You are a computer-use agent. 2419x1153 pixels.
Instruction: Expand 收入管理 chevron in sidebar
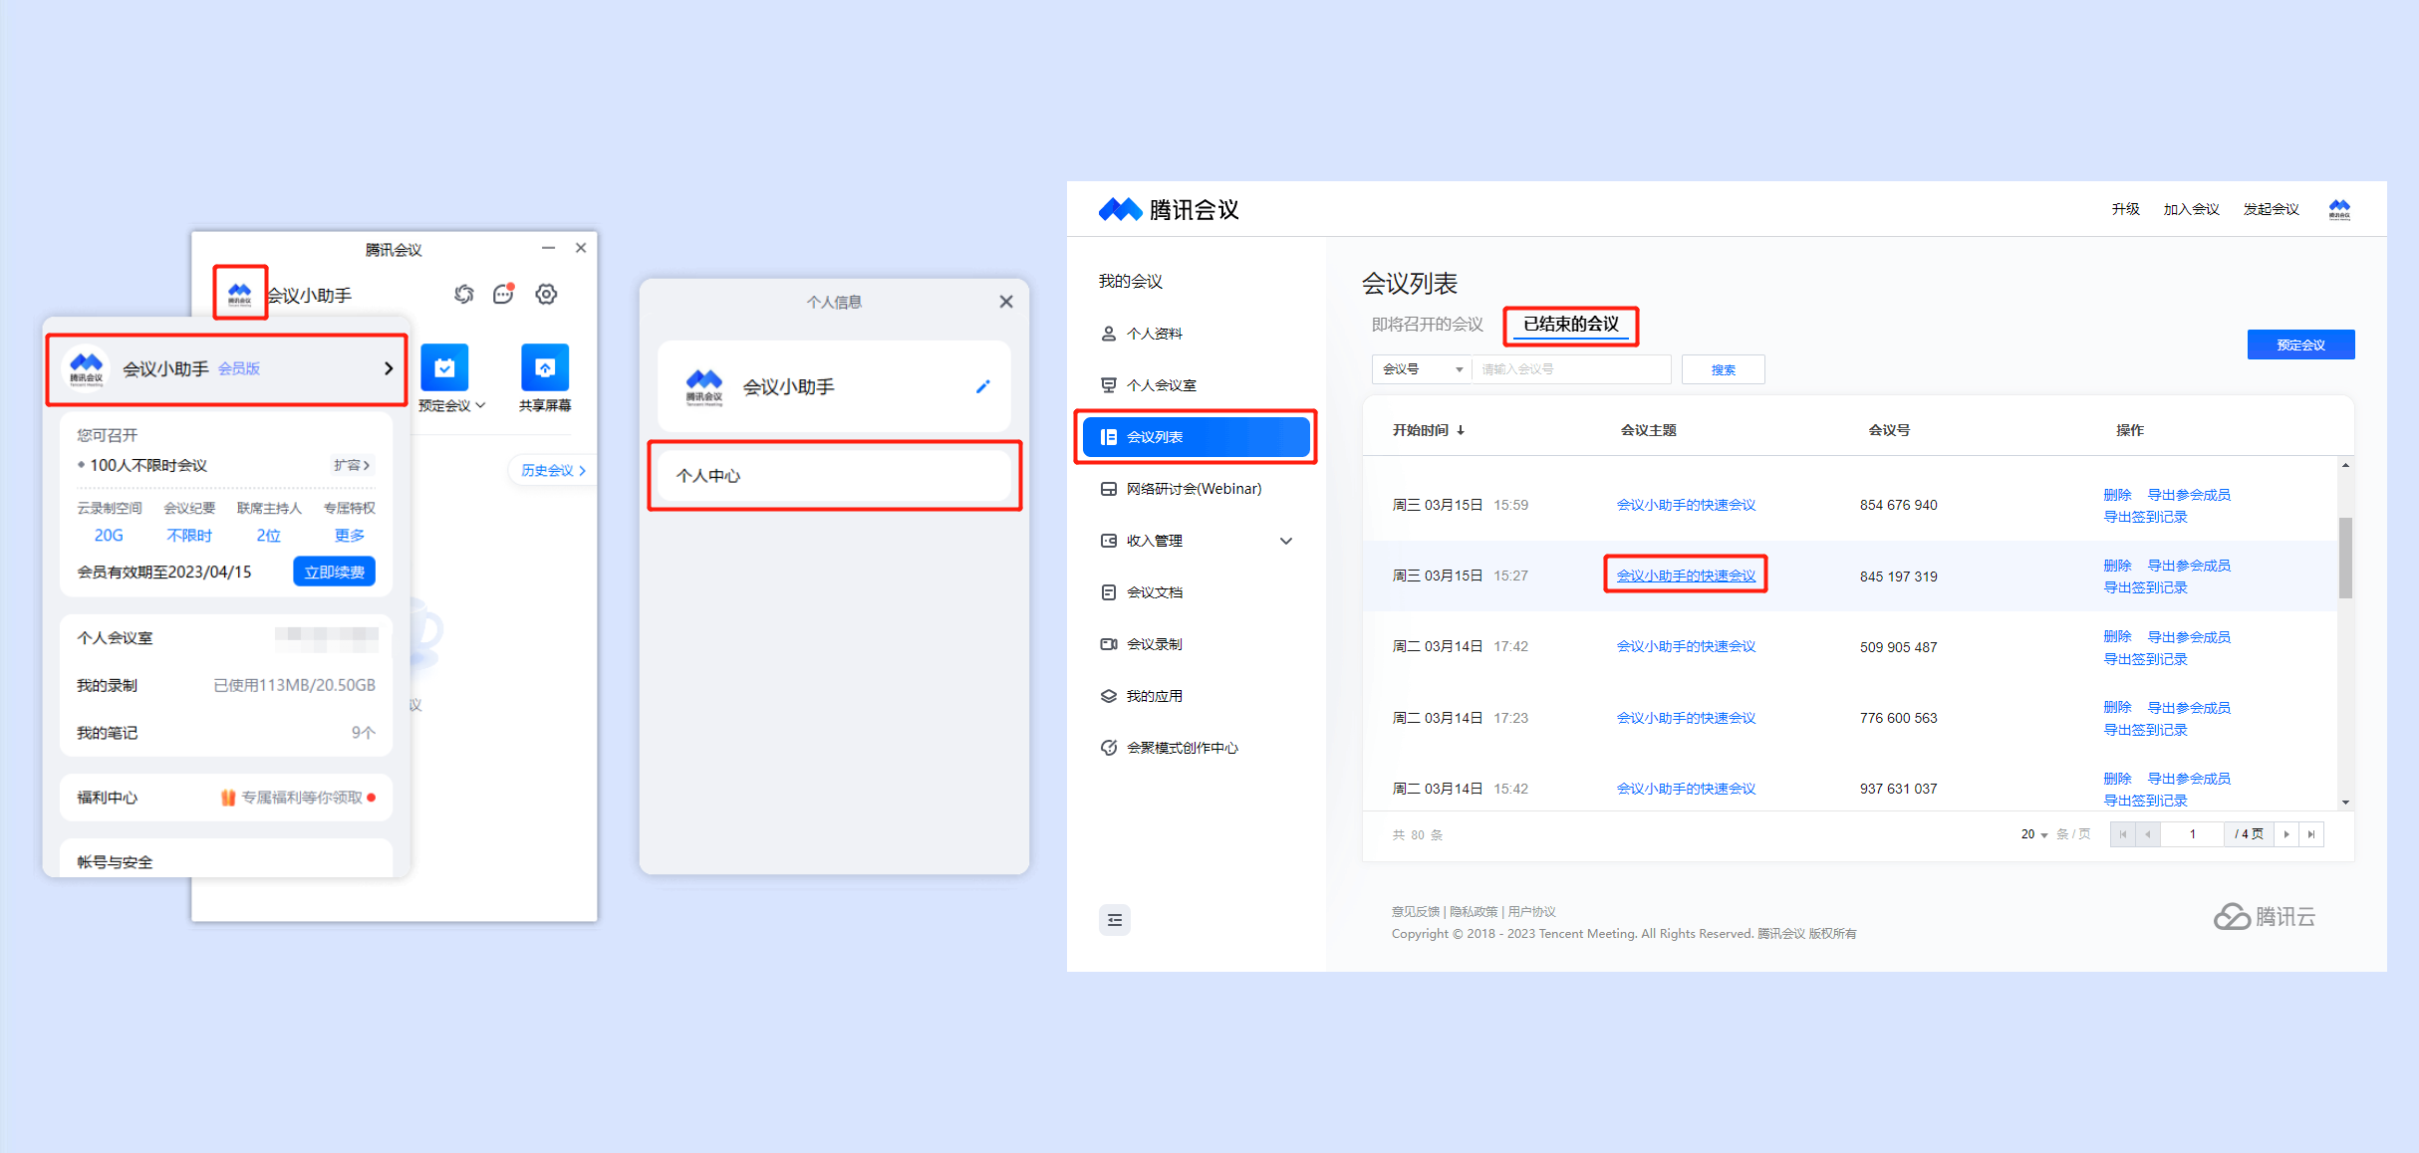[1286, 541]
